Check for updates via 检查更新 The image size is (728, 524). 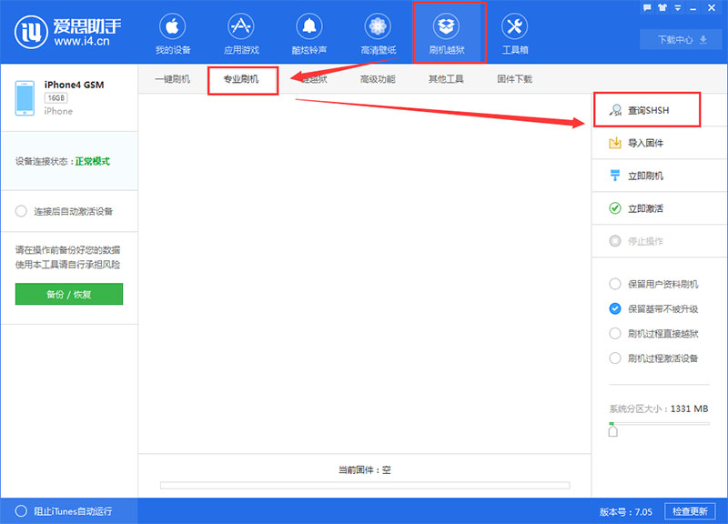[691, 510]
